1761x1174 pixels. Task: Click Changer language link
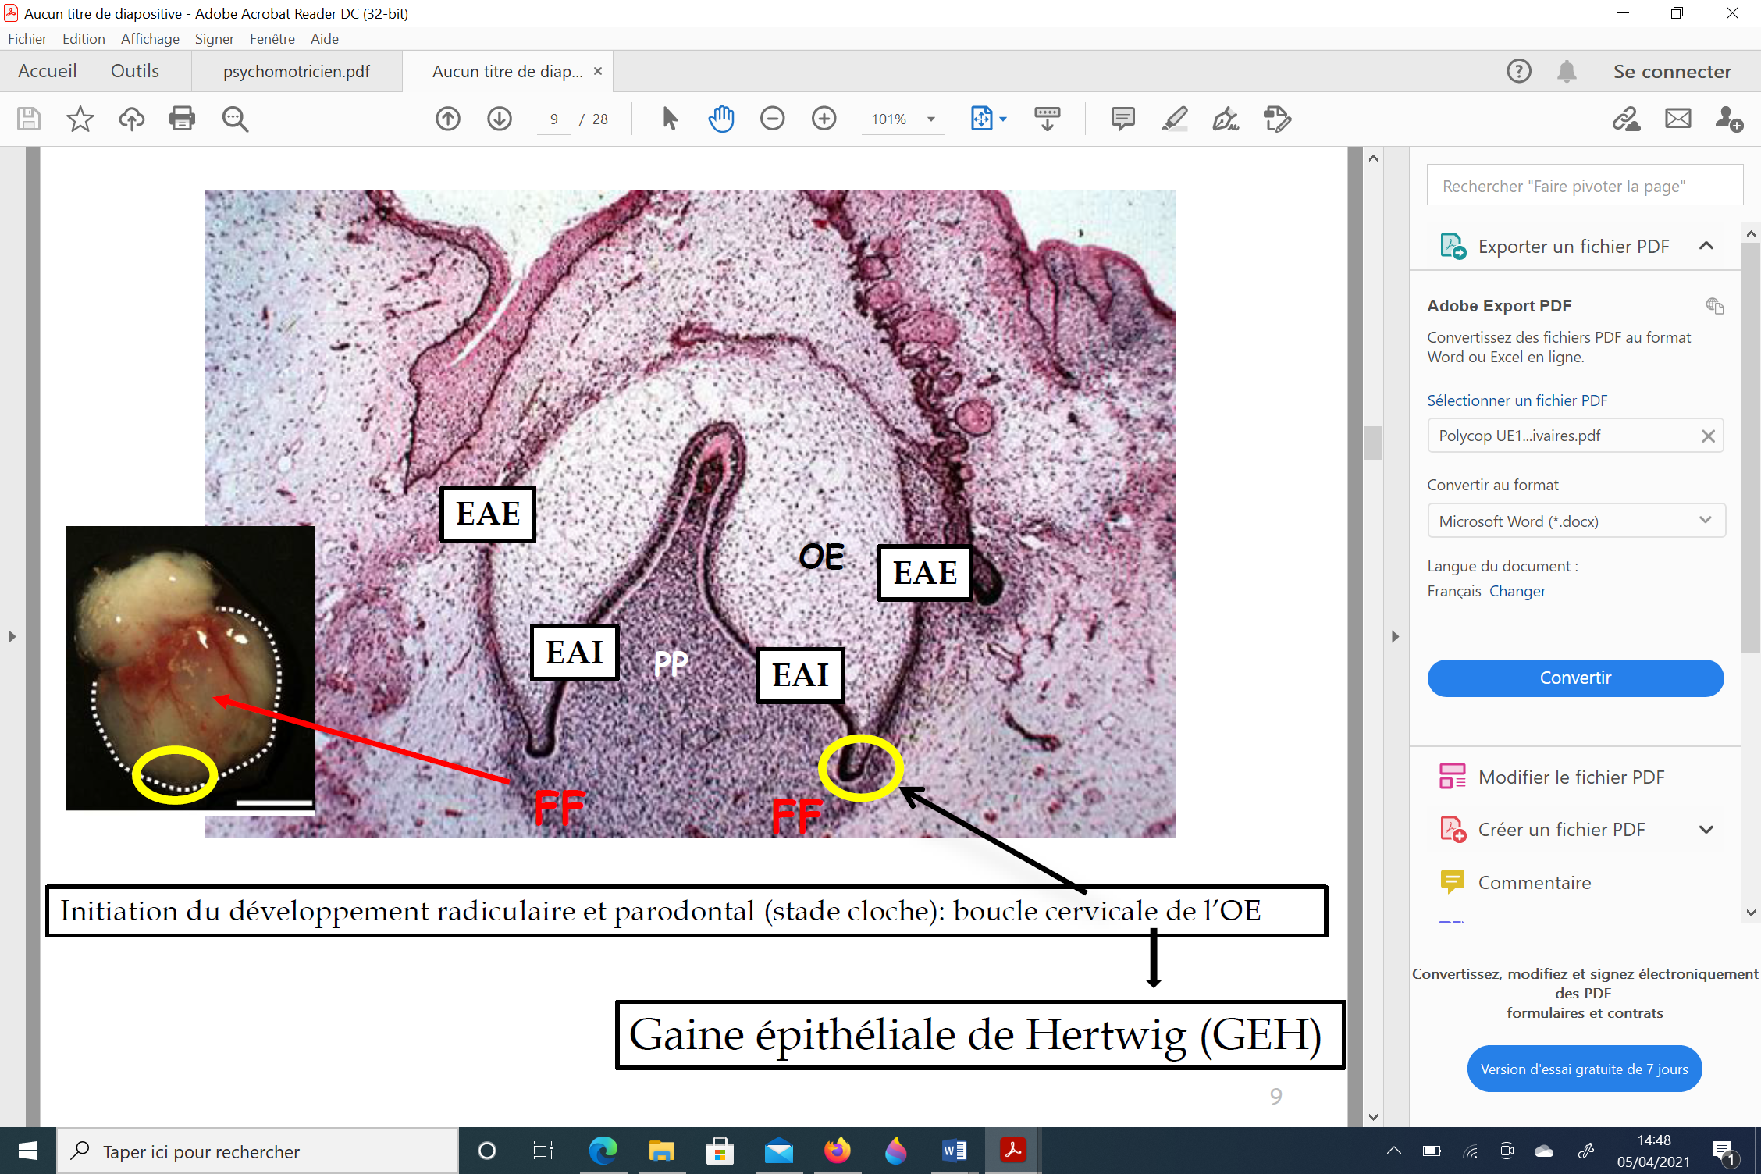[x=1517, y=591]
